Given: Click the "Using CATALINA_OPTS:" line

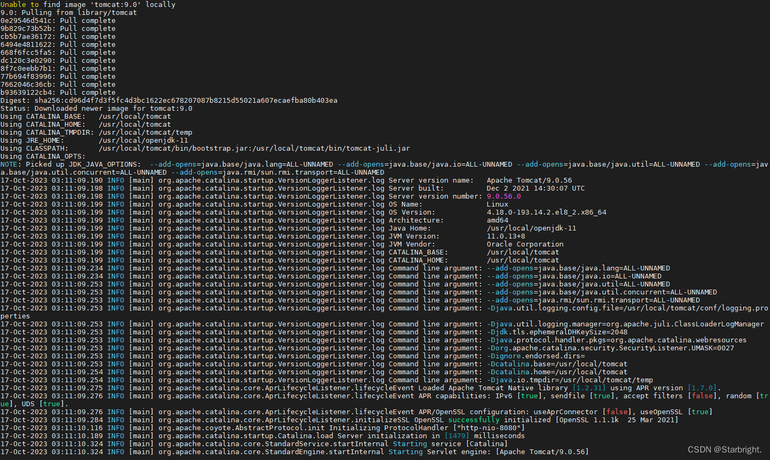Looking at the screenshot, I should 43,156.
